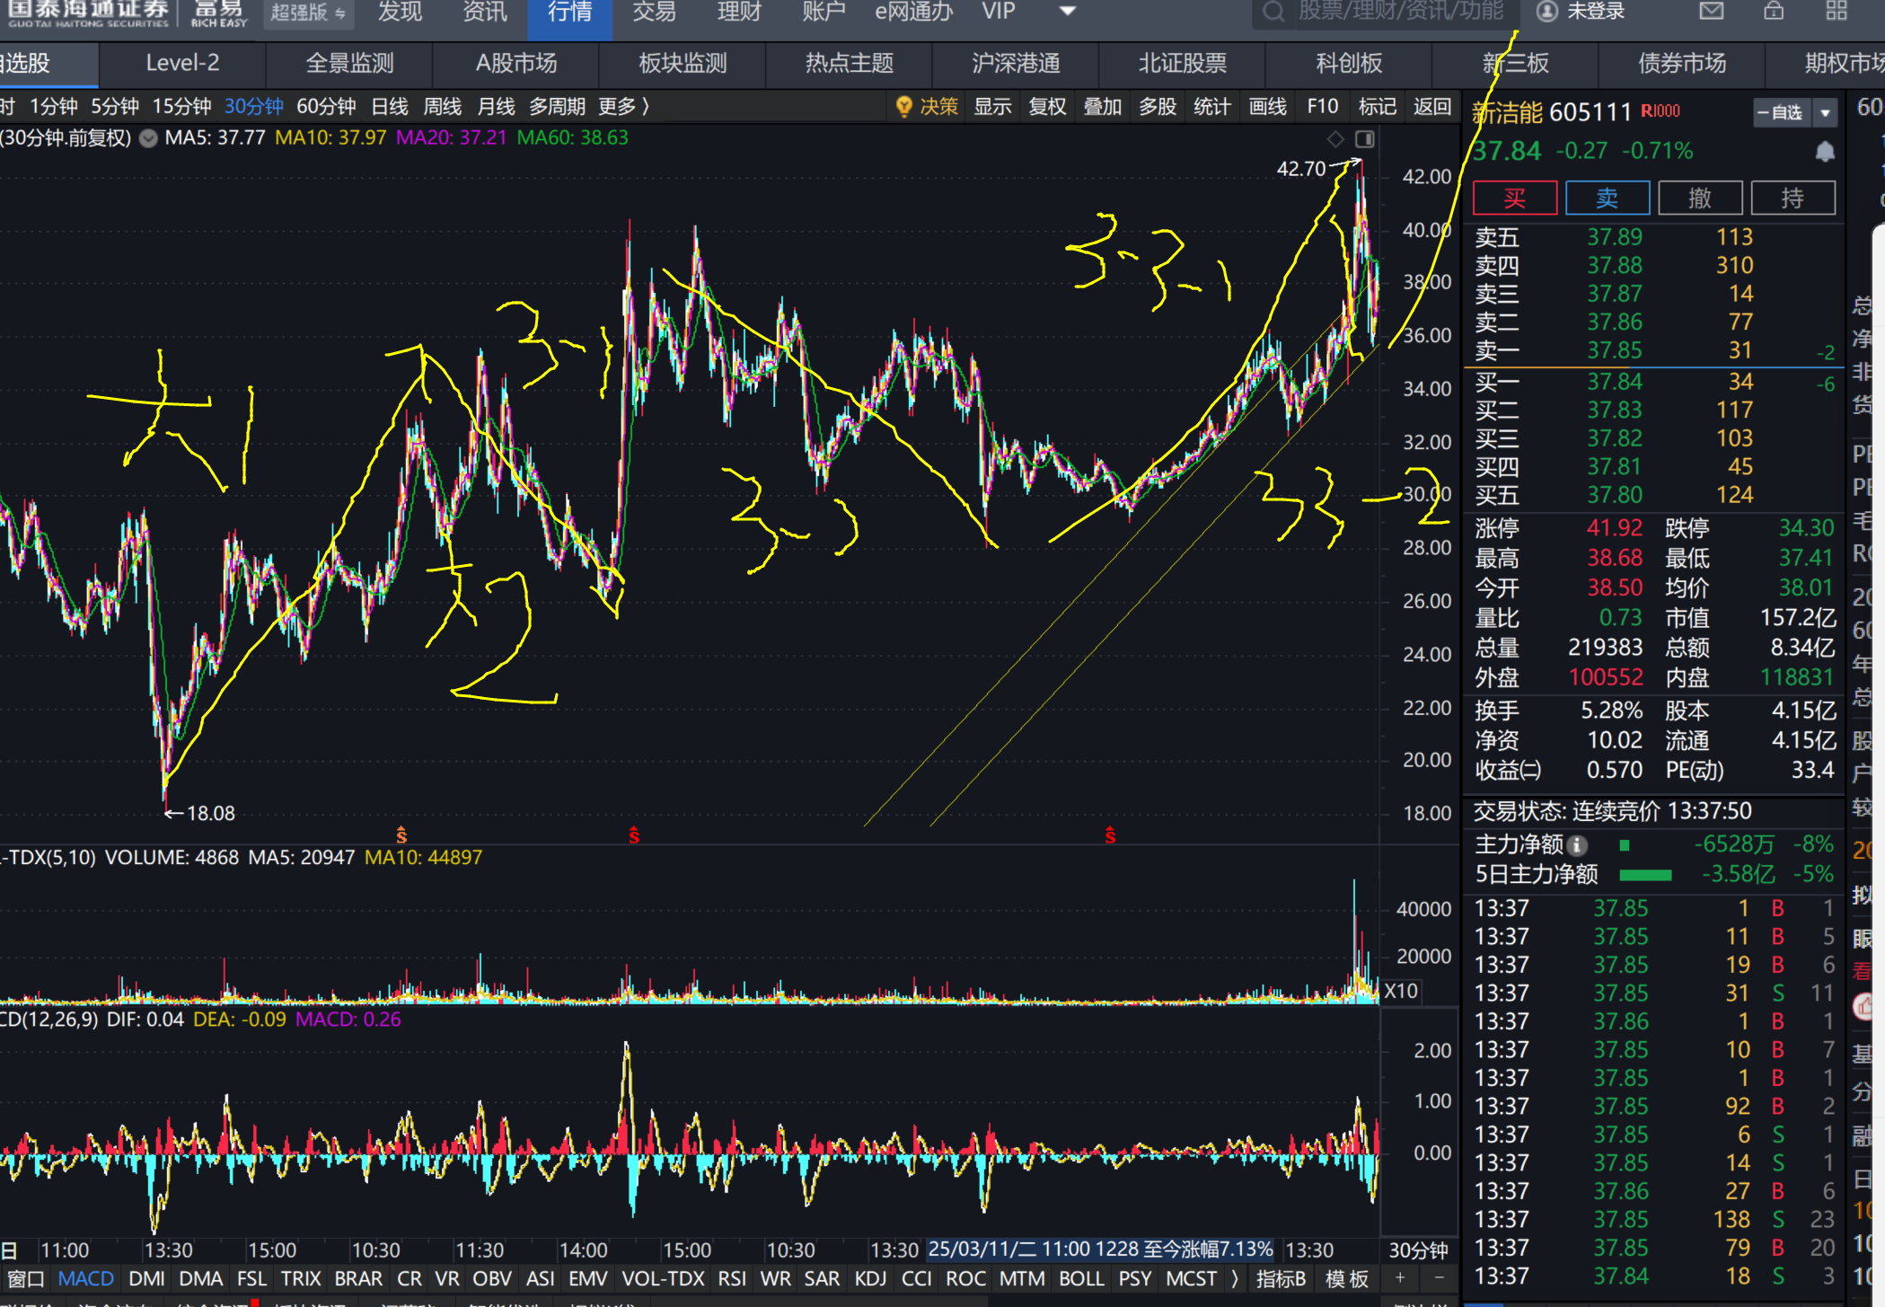Select the KDJ indicator tab
Viewport: 1885px width, 1307px height.
(x=870, y=1278)
